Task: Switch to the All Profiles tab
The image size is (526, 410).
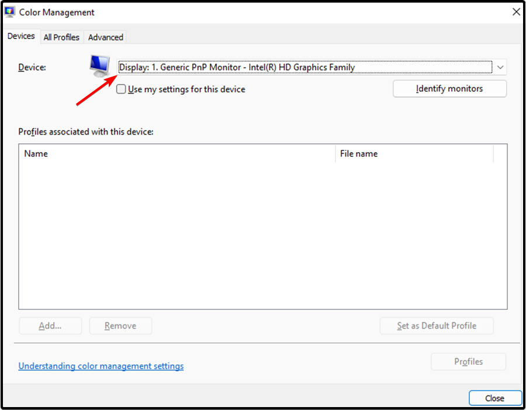Action: point(61,37)
